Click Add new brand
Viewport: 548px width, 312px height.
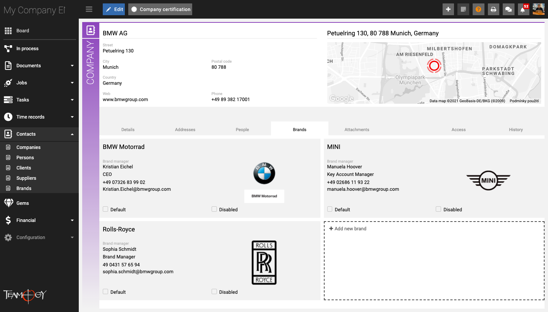(348, 229)
